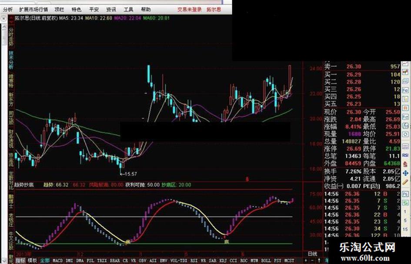Viewport: 411px width, 264px height.
Task: Click the line chart icon in the right toolbar
Action: 405,64
